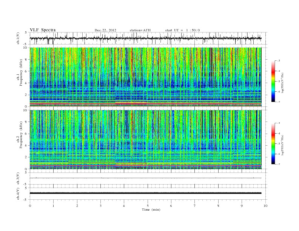Click the ch.1 spectrogram color bar

273,81
